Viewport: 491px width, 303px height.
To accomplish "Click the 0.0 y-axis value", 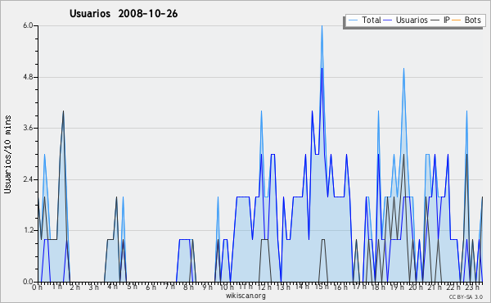I will [28, 282].
